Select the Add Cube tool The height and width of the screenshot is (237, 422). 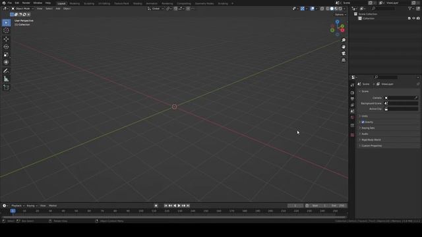coord(6,88)
